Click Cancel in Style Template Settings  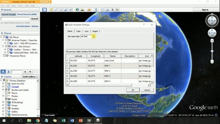click(x=147, y=90)
